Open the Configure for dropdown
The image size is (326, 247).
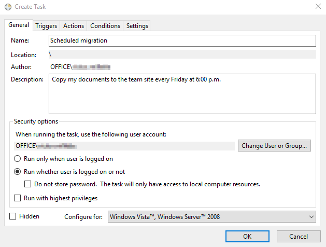pyautogui.click(x=212, y=216)
